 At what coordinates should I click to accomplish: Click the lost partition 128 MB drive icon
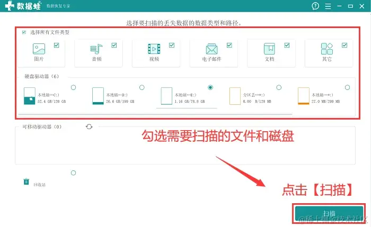235,96
